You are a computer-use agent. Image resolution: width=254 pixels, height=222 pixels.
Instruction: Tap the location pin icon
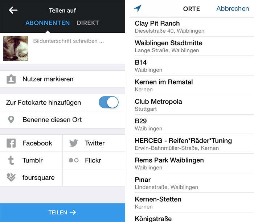(11, 120)
